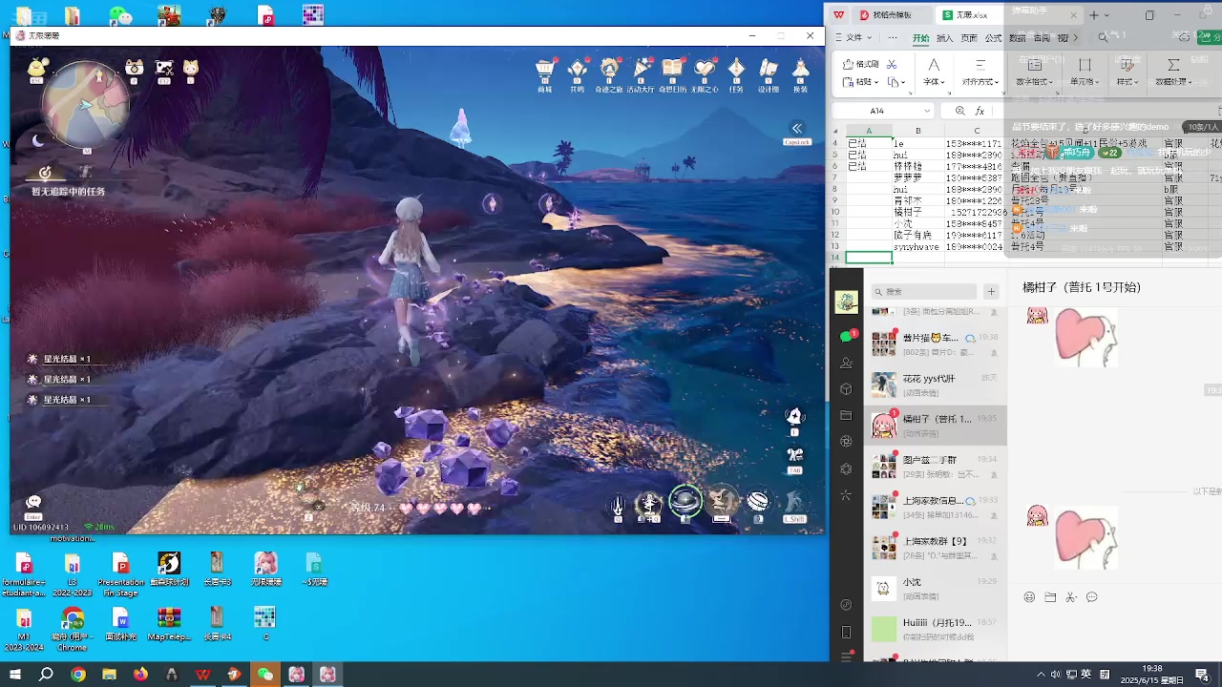The height and width of the screenshot is (687, 1222).
Task: Open the 图卢兹二手群 conversation
Action: pyautogui.click(x=935, y=466)
